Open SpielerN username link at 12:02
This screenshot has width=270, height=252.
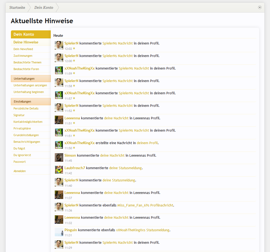[71, 43]
